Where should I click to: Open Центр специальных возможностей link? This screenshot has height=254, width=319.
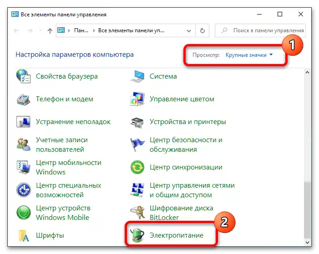tap(69, 190)
